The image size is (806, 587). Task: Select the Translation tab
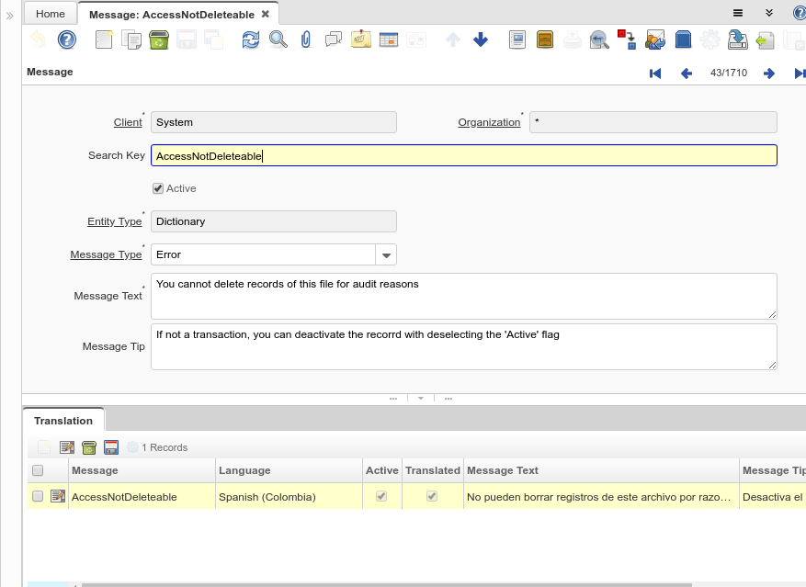[x=63, y=421]
